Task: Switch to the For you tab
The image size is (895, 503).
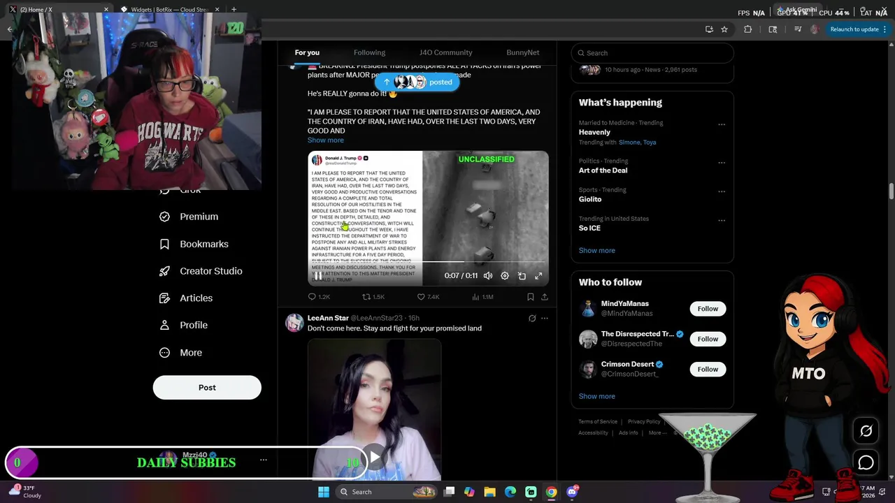Action: (307, 52)
